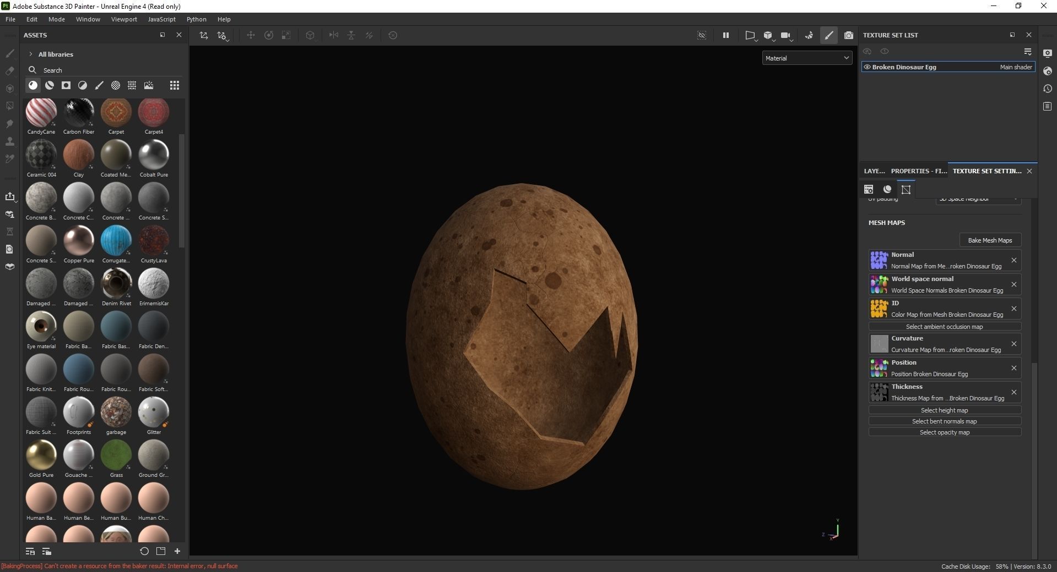
Task: Click the Smart materials filter icon
Action: point(50,85)
